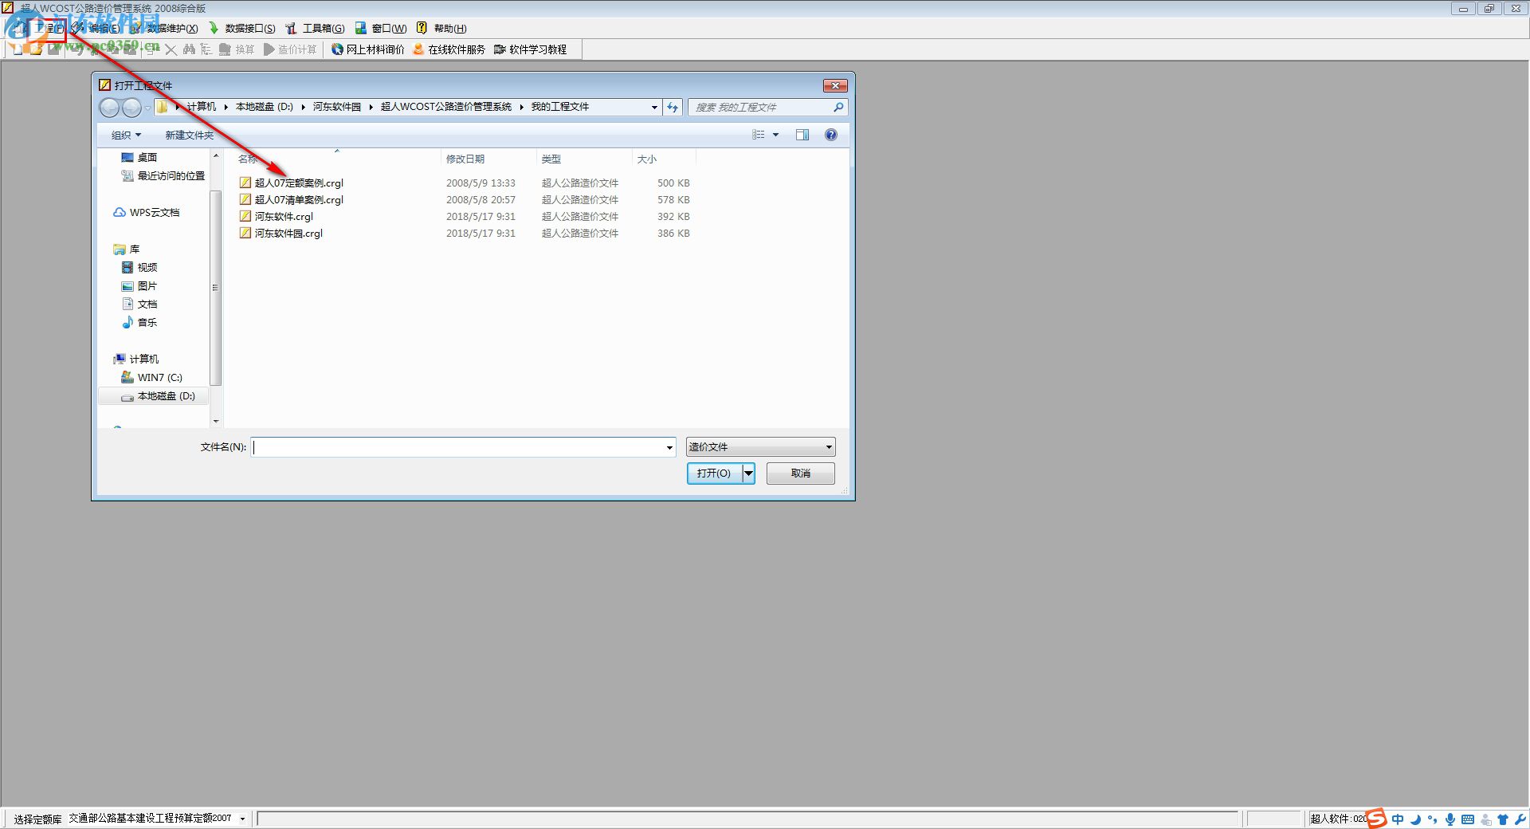Click the Sogou wrench settings icon
The width and height of the screenshot is (1530, 829).
tap(1520, 819)
